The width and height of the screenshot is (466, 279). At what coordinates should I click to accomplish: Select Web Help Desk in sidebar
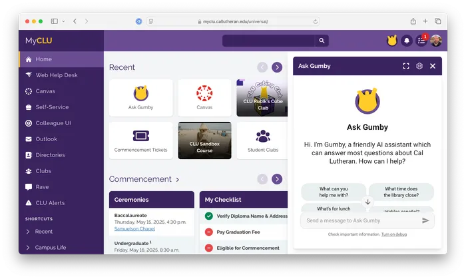click(55, 75)
